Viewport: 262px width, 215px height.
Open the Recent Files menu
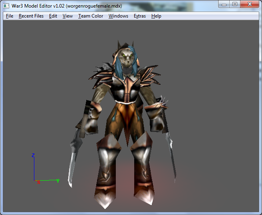click(31, 16)
